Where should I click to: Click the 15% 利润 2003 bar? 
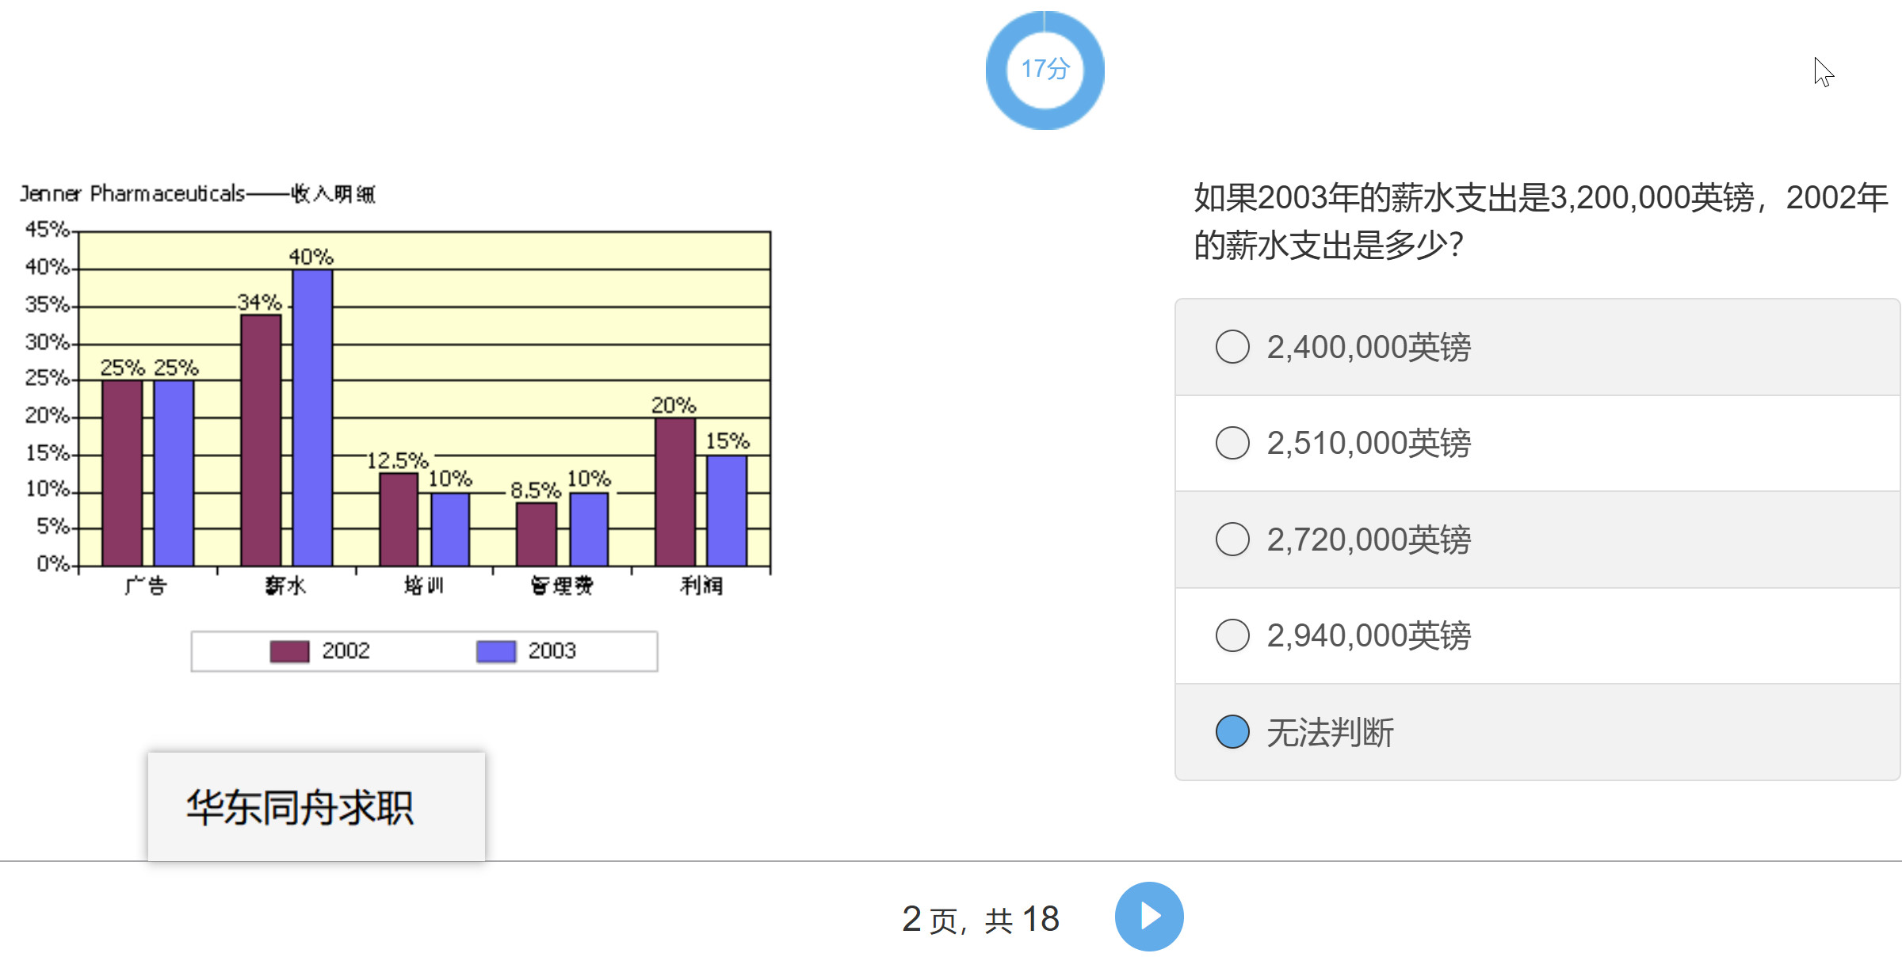point(726,510)
